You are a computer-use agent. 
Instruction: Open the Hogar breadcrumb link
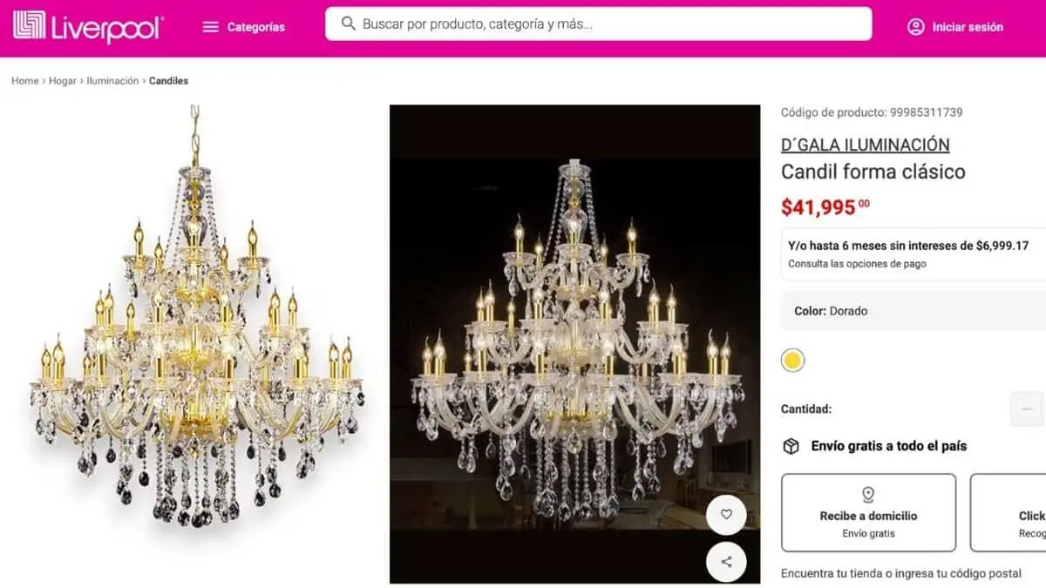(x=63, y=81)
